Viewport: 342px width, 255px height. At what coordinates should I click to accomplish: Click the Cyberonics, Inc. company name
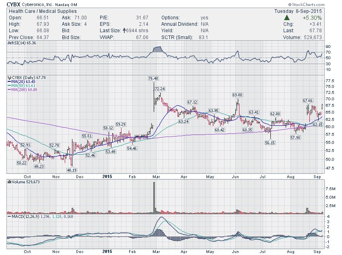point(37,4)
